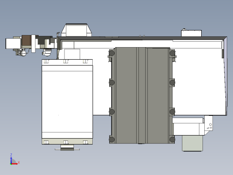Select the brown motor at upper left
The width and height of the screenshot is (233, 175).
pyautogui.click(x=26, y=40)
